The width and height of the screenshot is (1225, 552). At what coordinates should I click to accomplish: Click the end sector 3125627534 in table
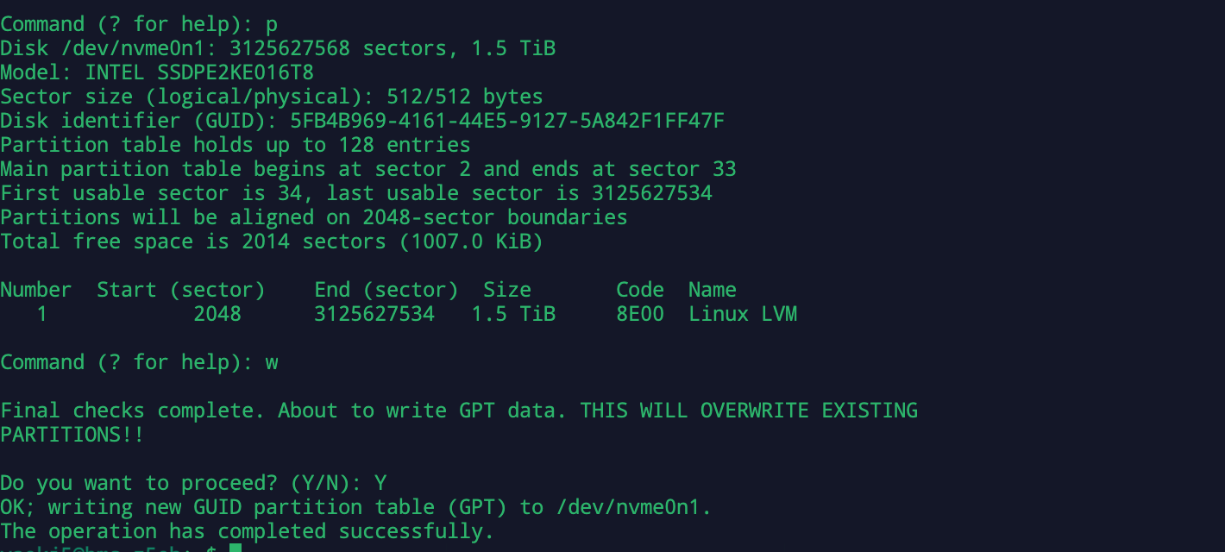pyautogui.click(x=374, y=314)
